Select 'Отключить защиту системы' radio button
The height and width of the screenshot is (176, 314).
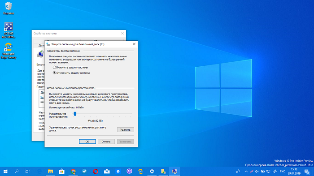[x=54, y=73]
